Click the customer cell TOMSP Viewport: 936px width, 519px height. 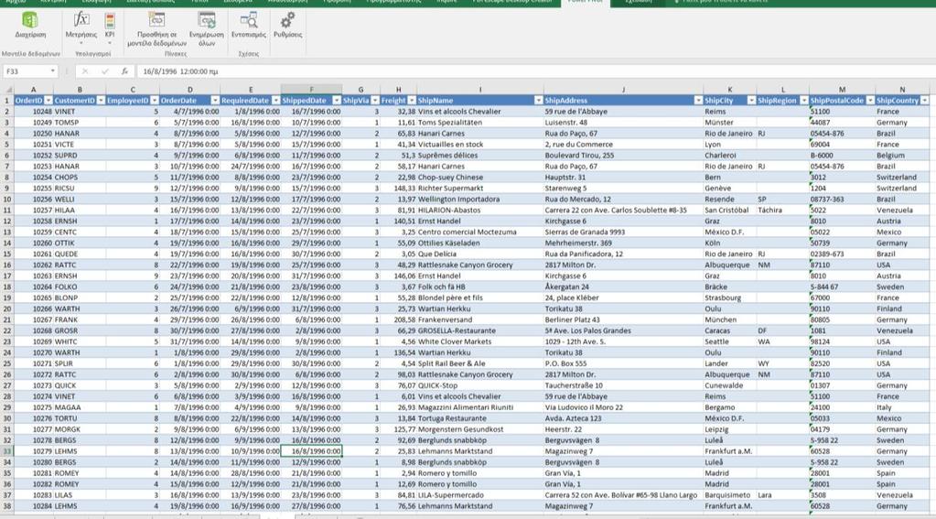click(80, 123)
